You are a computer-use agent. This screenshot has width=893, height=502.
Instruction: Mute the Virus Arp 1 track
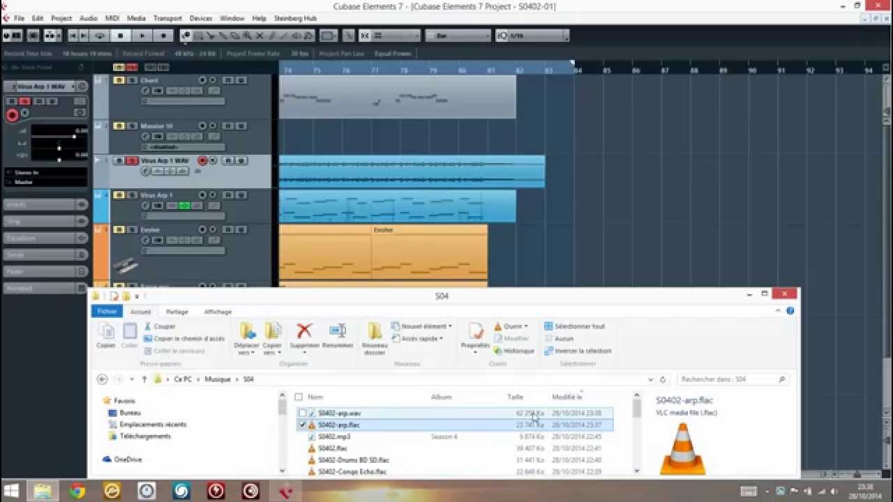[x=119, y=195]
